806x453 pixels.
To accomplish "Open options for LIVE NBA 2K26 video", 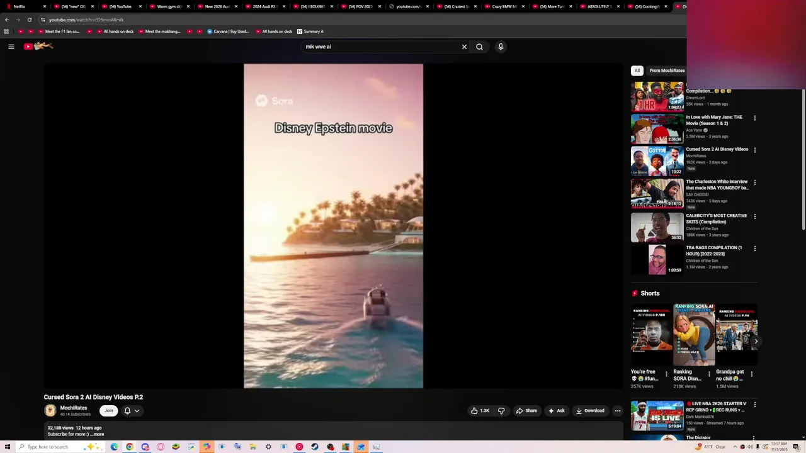I will 754,405.
